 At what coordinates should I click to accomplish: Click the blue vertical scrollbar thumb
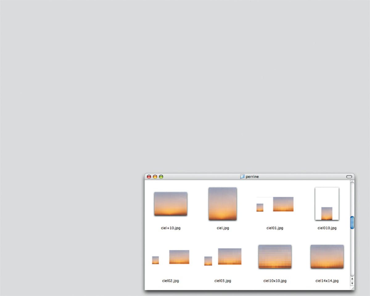[352, 223]
